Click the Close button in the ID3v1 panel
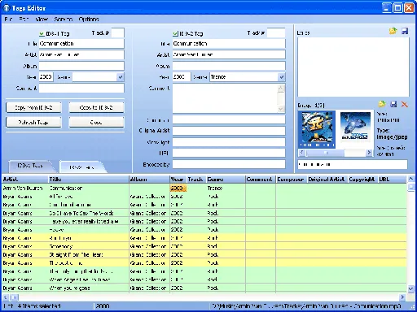Image resolution: width=417 pixels, height=312 pixels. click(96, 123)
